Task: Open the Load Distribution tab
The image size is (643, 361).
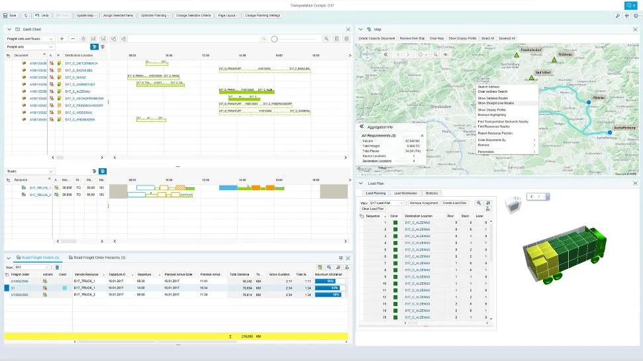Action: click(x=407, y=193)
